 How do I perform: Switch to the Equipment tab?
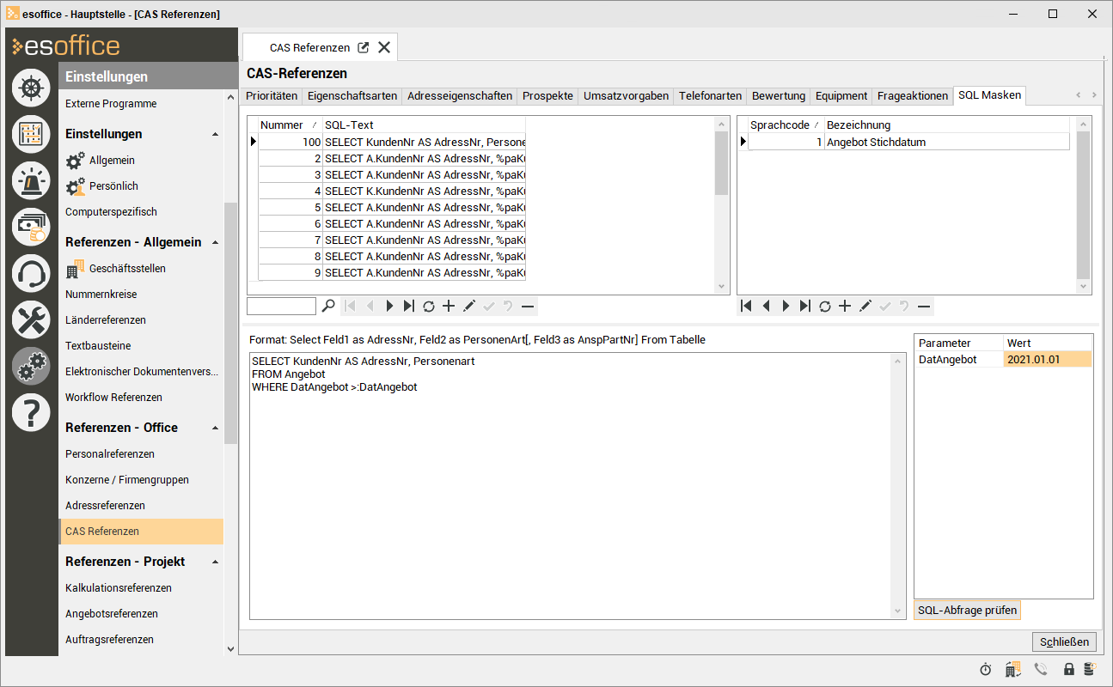(841, 96)
